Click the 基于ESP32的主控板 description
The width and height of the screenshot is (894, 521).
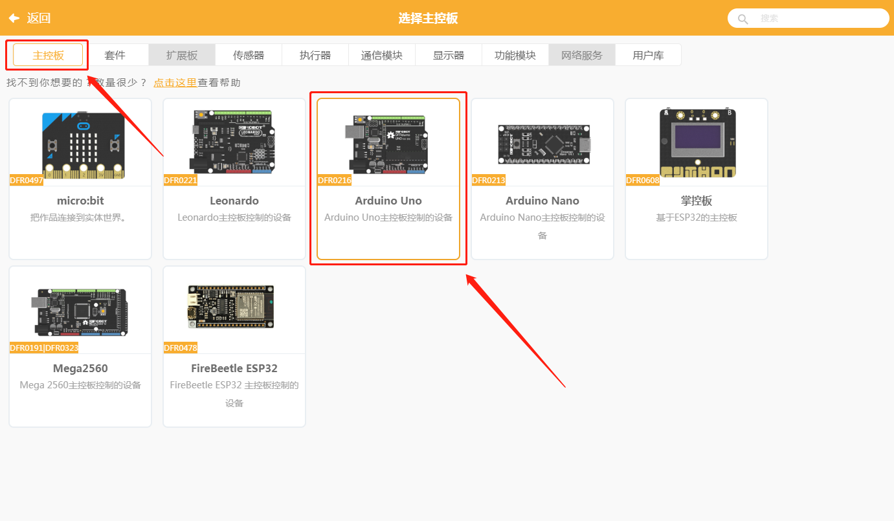coord(697,217)
